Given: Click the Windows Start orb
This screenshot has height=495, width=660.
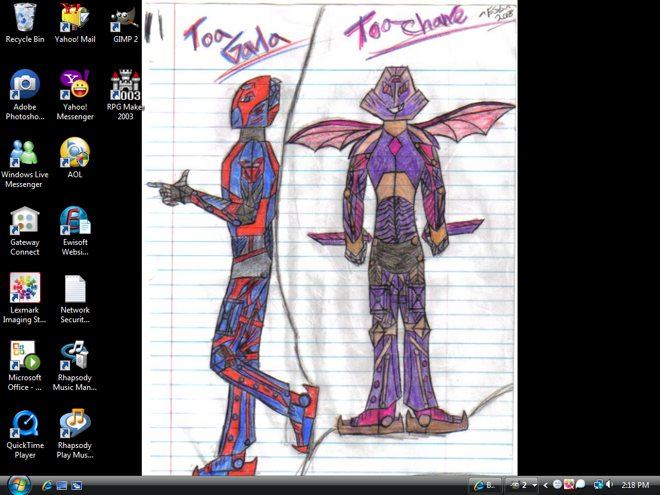Looking at the screenshot, I should point(18,485).
